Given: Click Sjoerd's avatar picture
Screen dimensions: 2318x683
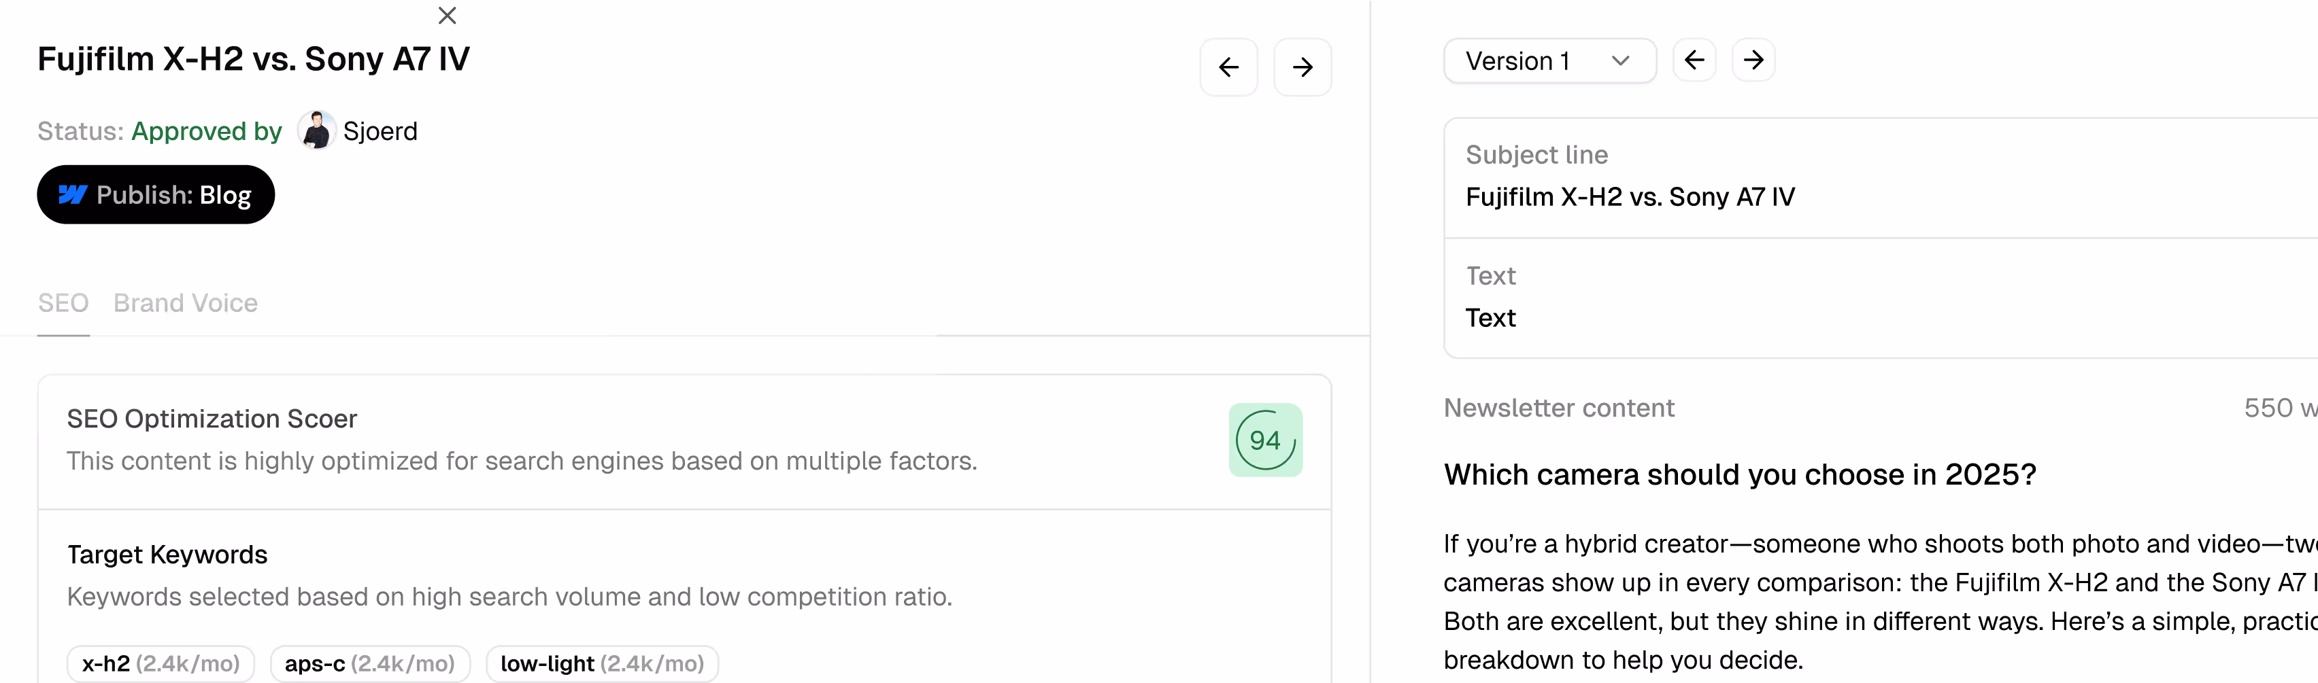Looking at the screenshot, I should [317, 131].
